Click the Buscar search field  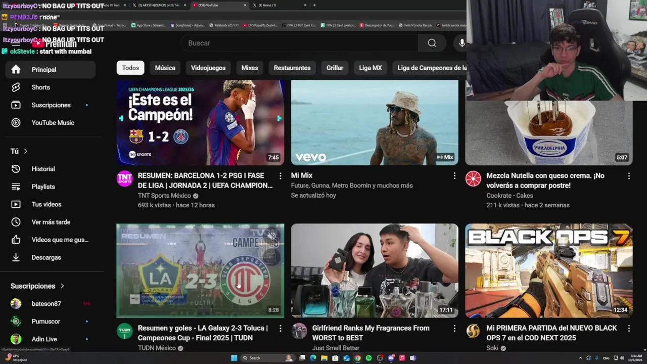click(x=300, y=43)
